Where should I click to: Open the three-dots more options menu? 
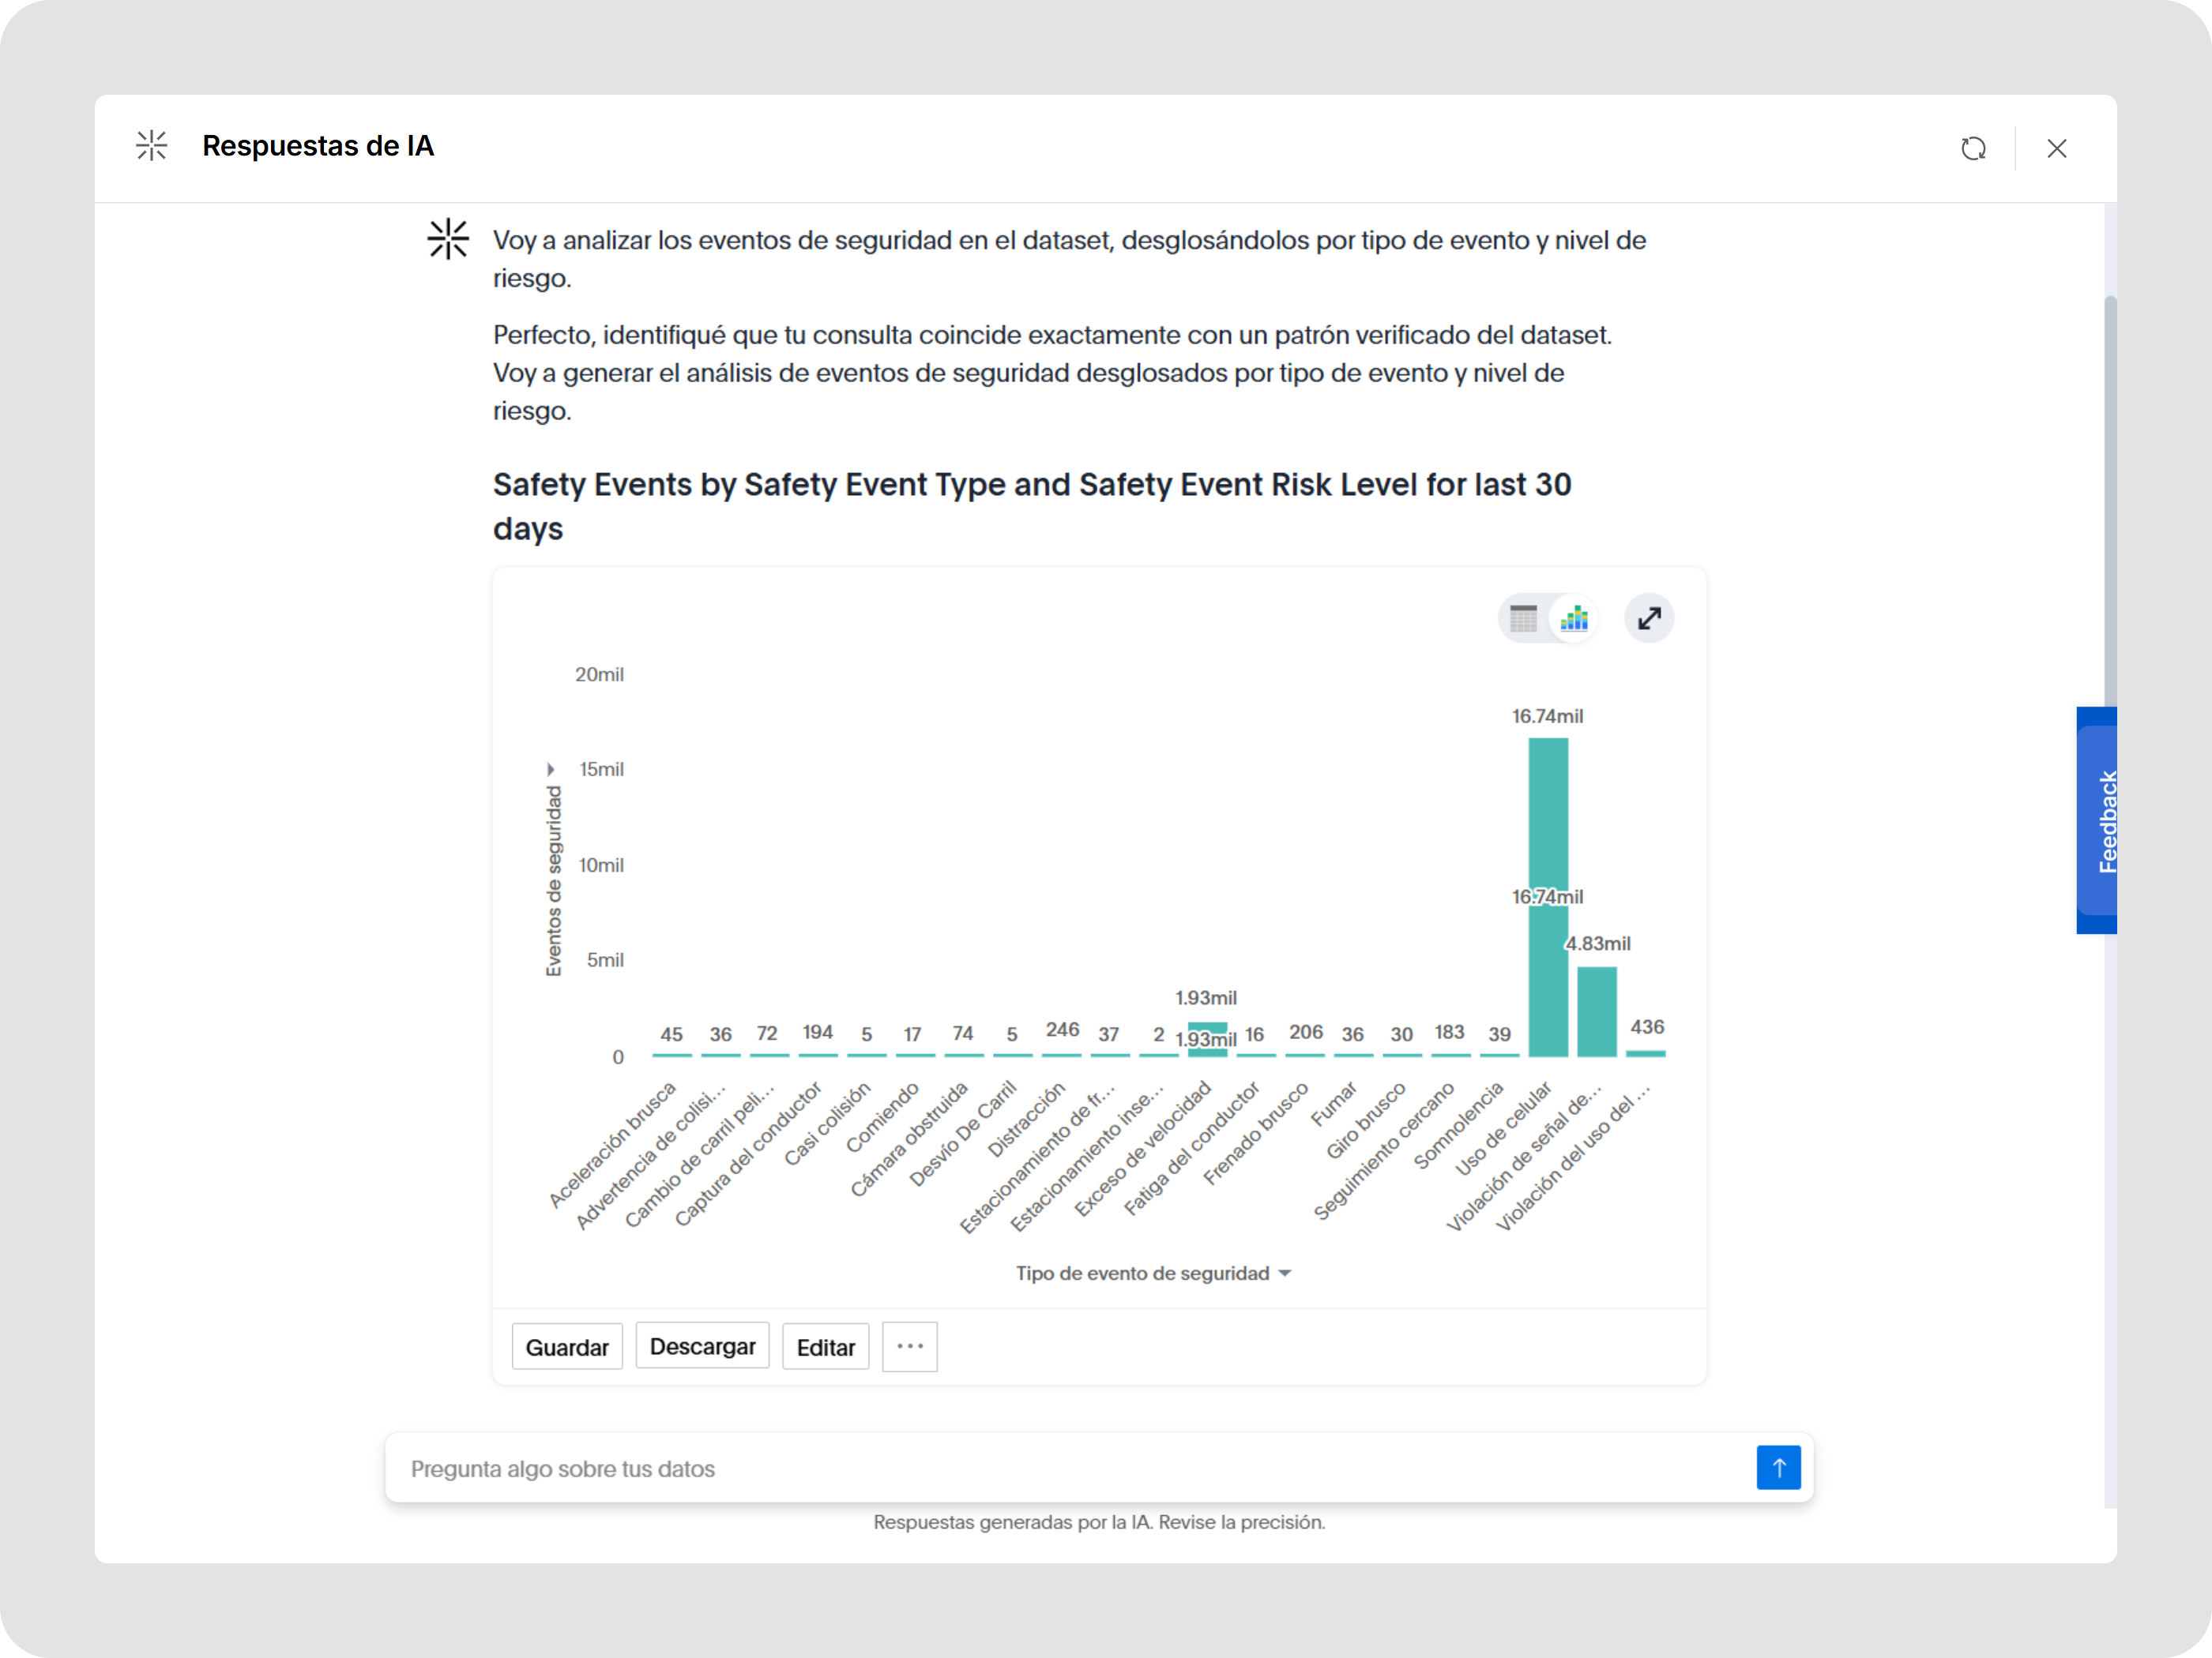909,1346
